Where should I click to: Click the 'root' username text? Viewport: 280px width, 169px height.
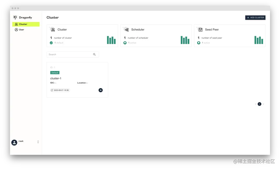21,141
